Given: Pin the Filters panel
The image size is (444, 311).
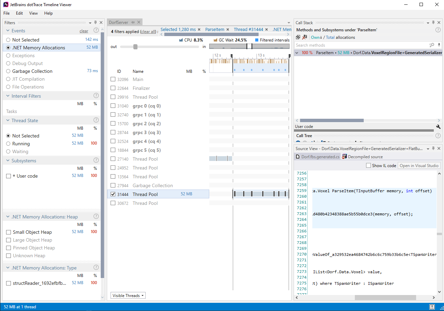Looking at the screenshot, I should [95, 22].
